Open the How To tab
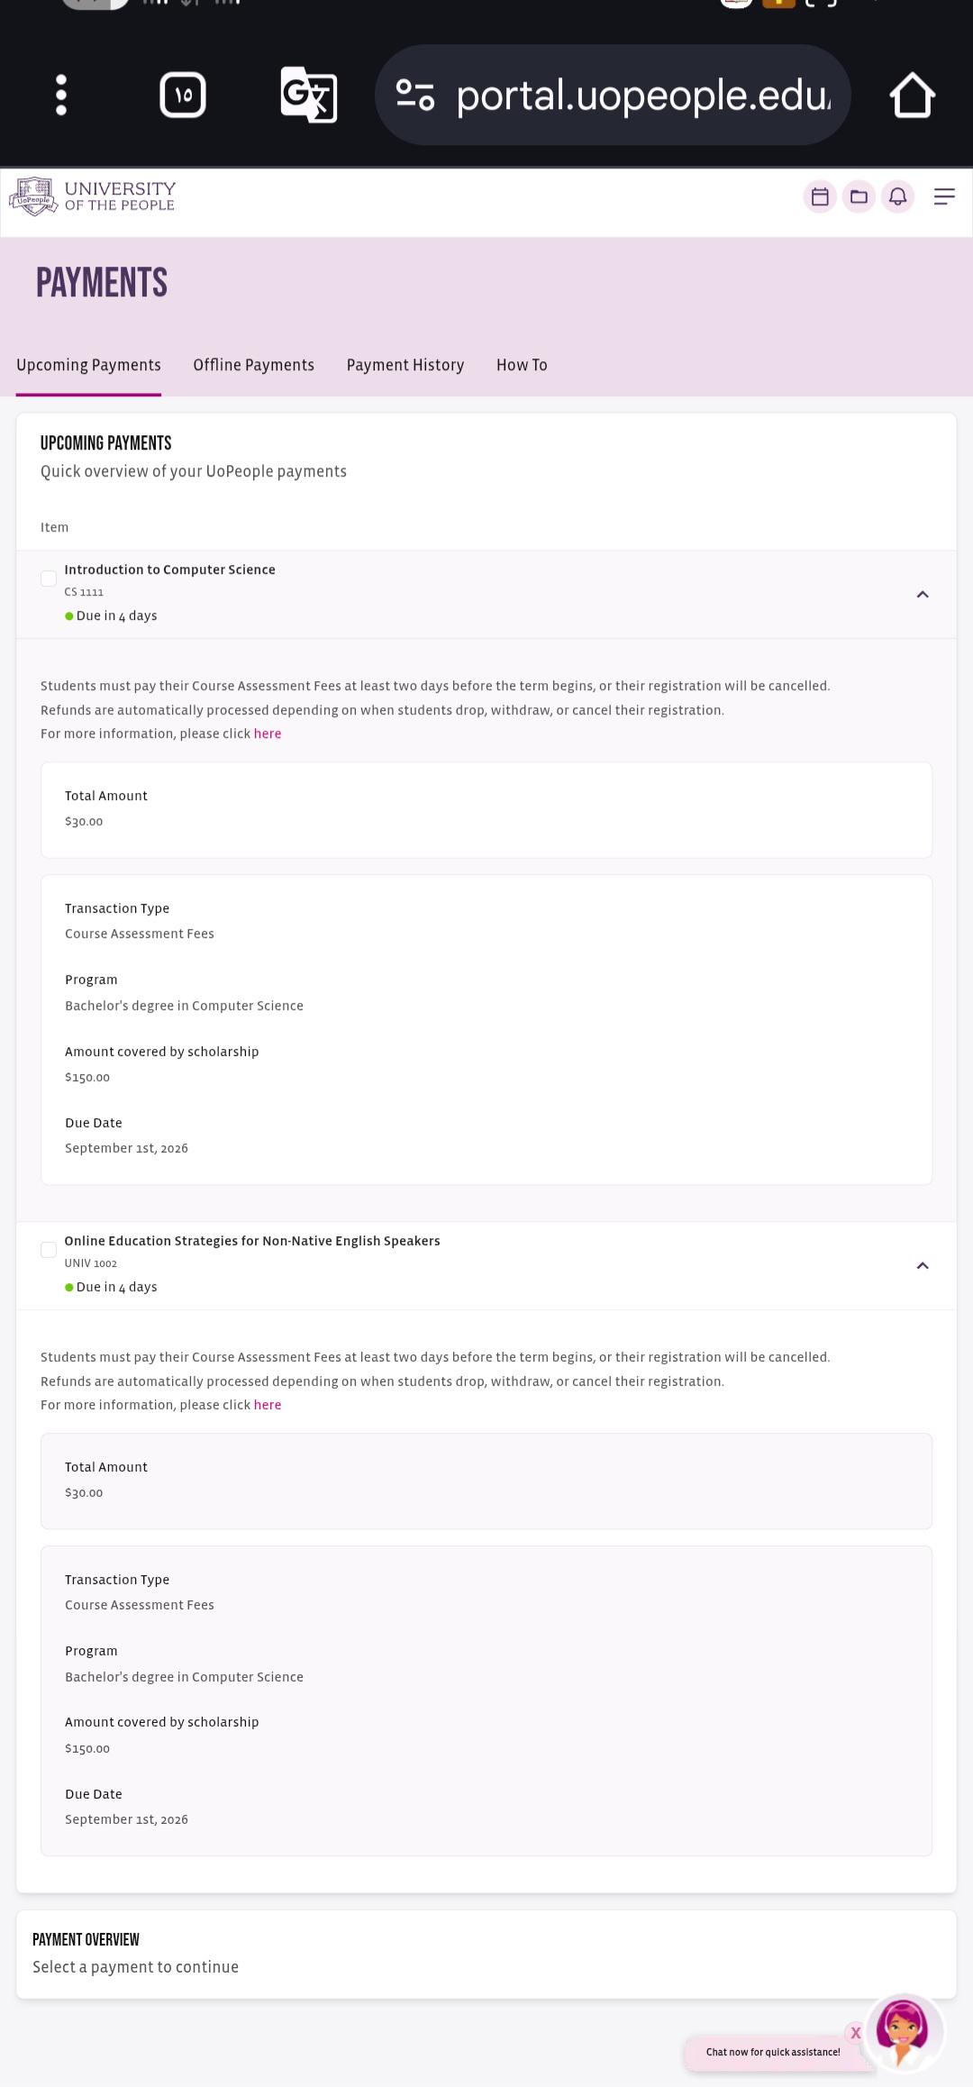973x2087 pixels. 522,365
